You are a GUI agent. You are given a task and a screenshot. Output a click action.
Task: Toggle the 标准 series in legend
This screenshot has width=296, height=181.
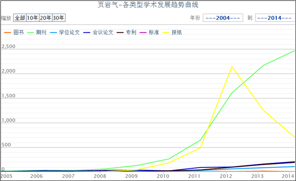[149, 32]
